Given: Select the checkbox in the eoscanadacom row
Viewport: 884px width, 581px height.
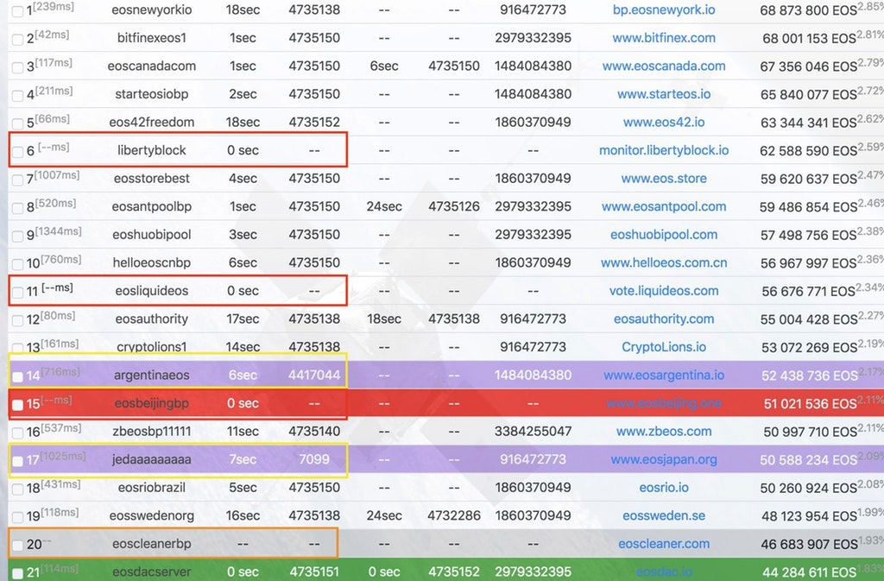Looking at the screenshot, I should [x=17, y=67].
